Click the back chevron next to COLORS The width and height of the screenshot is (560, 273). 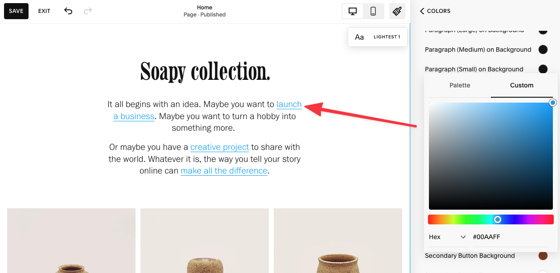[x=422, y=11]
